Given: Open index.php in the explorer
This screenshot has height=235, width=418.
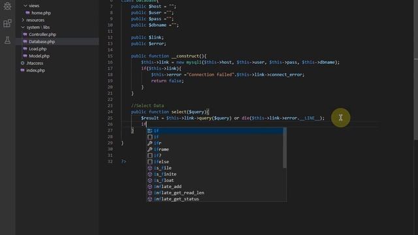Looking at the screenshot, I should pos(35,70).
